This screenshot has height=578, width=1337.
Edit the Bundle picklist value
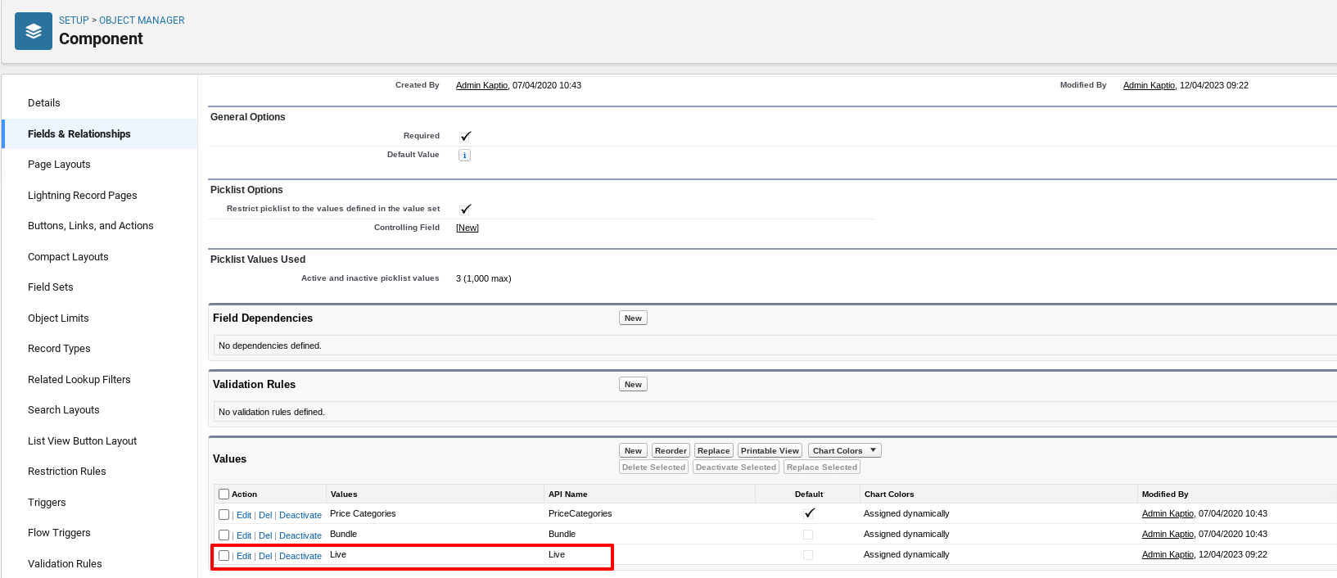(244, 536)
